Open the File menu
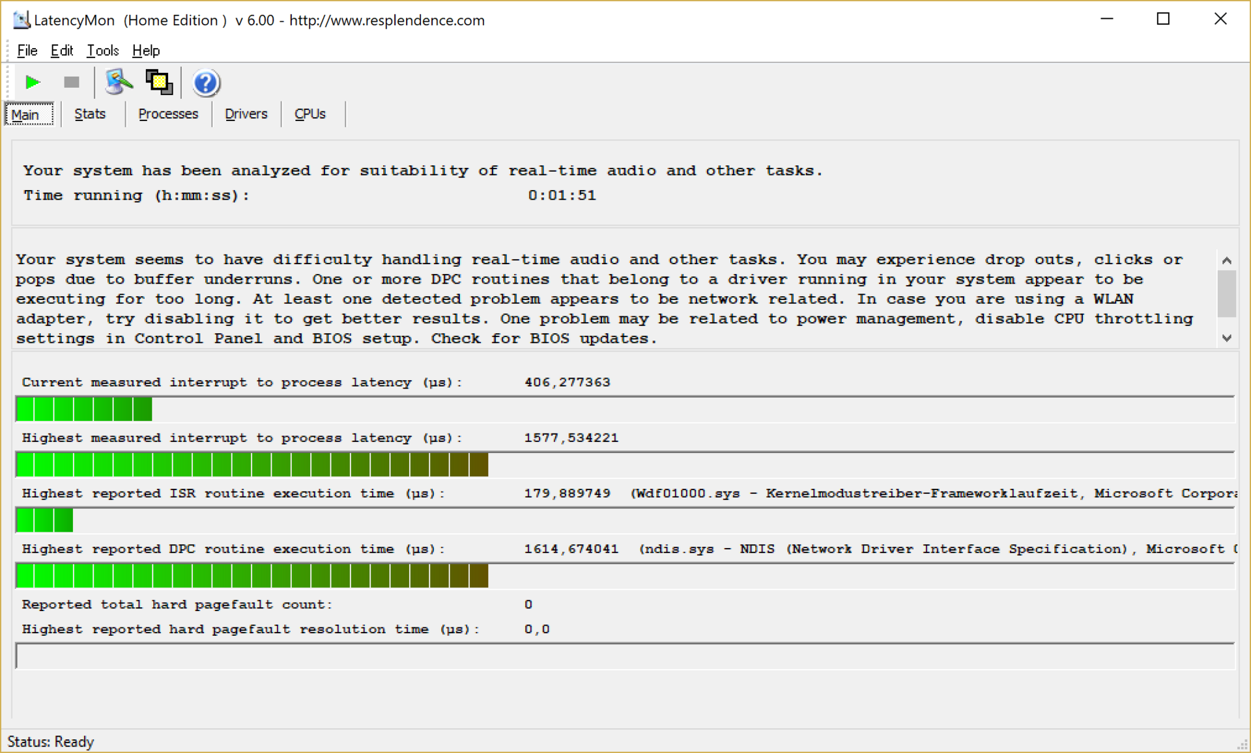The image size is (1251, 753). [x=27, y=51]
